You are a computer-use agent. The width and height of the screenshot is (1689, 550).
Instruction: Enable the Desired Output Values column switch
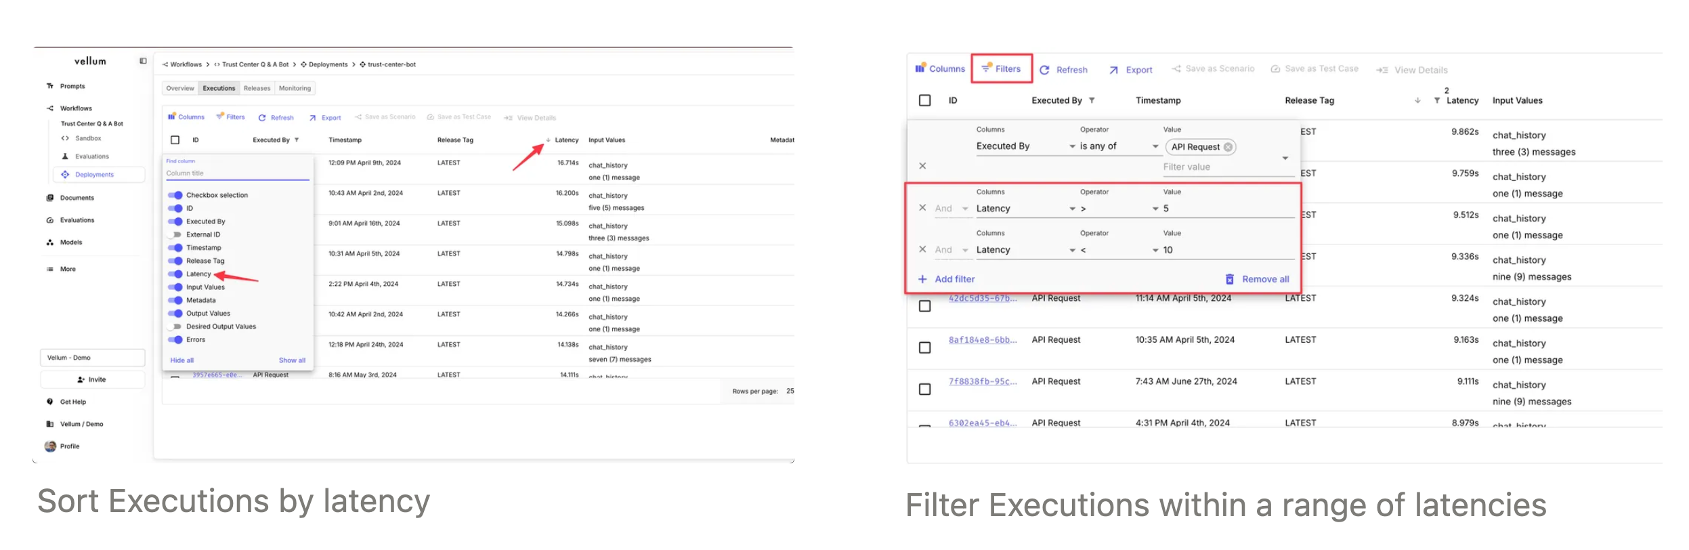coord(175,326)
